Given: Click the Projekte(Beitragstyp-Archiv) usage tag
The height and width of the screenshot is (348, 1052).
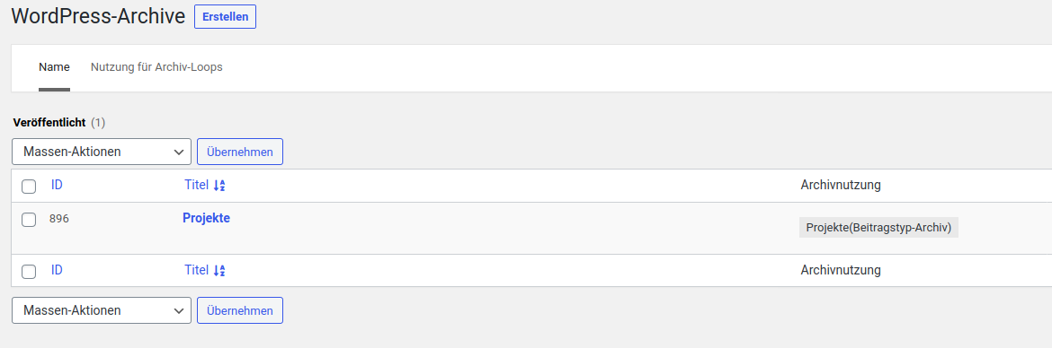Looking at the screenshot, I should tap(878, 228).
